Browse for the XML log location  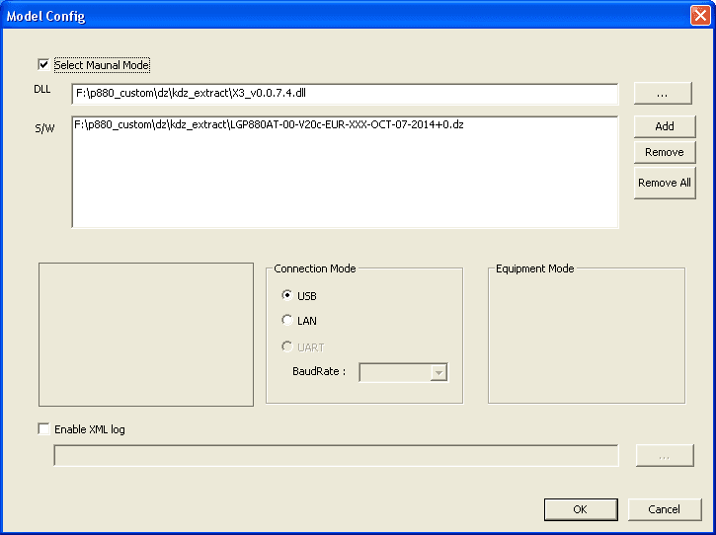(x=665, y=456)
